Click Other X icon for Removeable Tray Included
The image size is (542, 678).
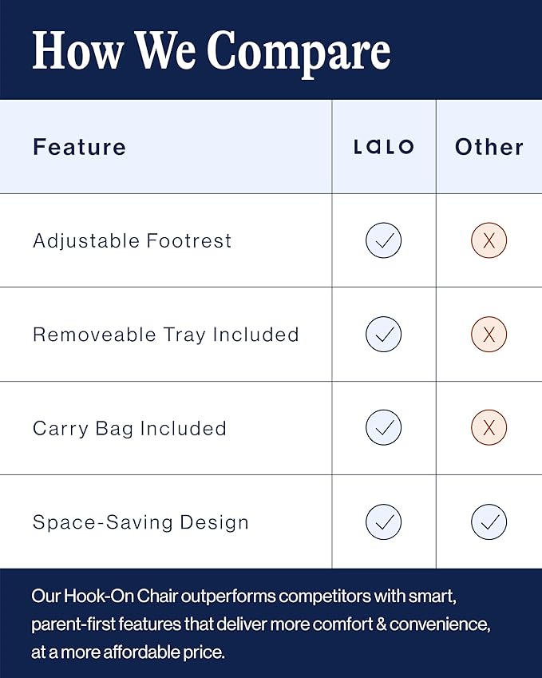click(x=489, y=335)
